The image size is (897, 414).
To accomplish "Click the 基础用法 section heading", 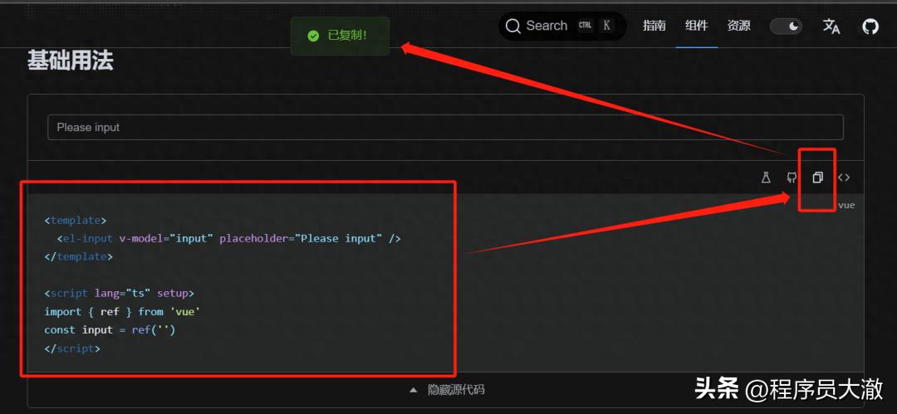I will coord(70,61).
